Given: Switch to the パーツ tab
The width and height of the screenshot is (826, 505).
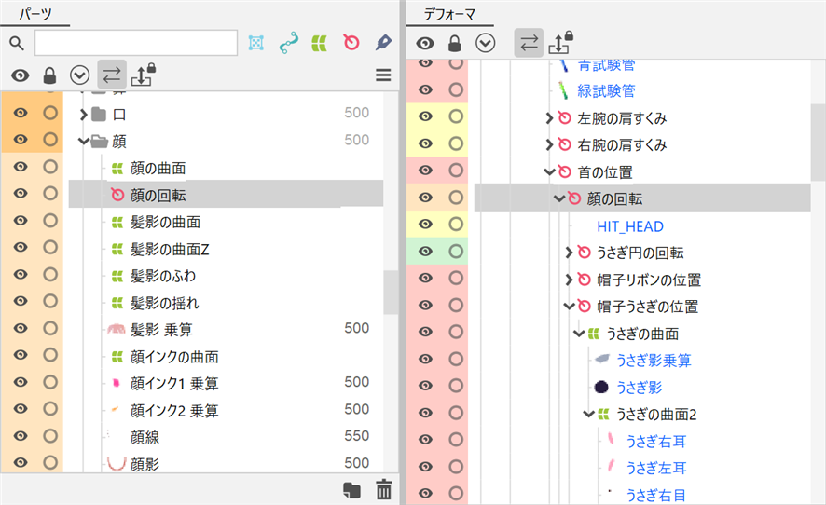Looking at the screenshot, I should coord(33,14).
